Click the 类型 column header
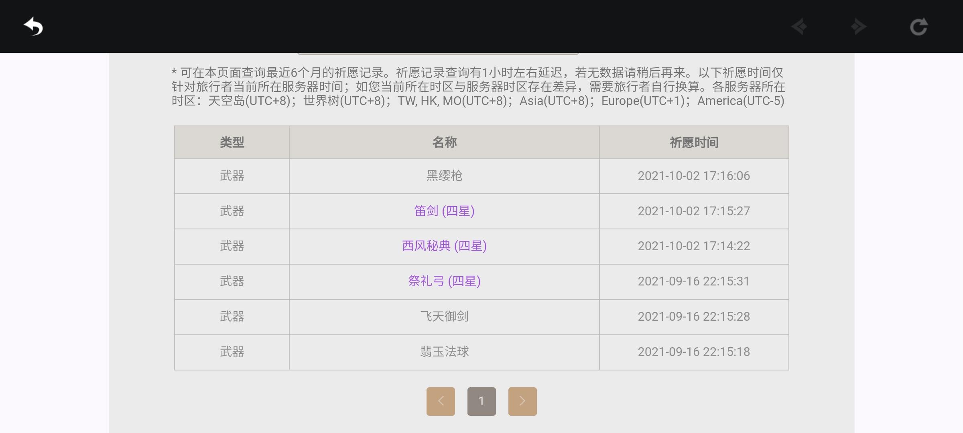Screen dimensions: 963x433 pos(232,142)
